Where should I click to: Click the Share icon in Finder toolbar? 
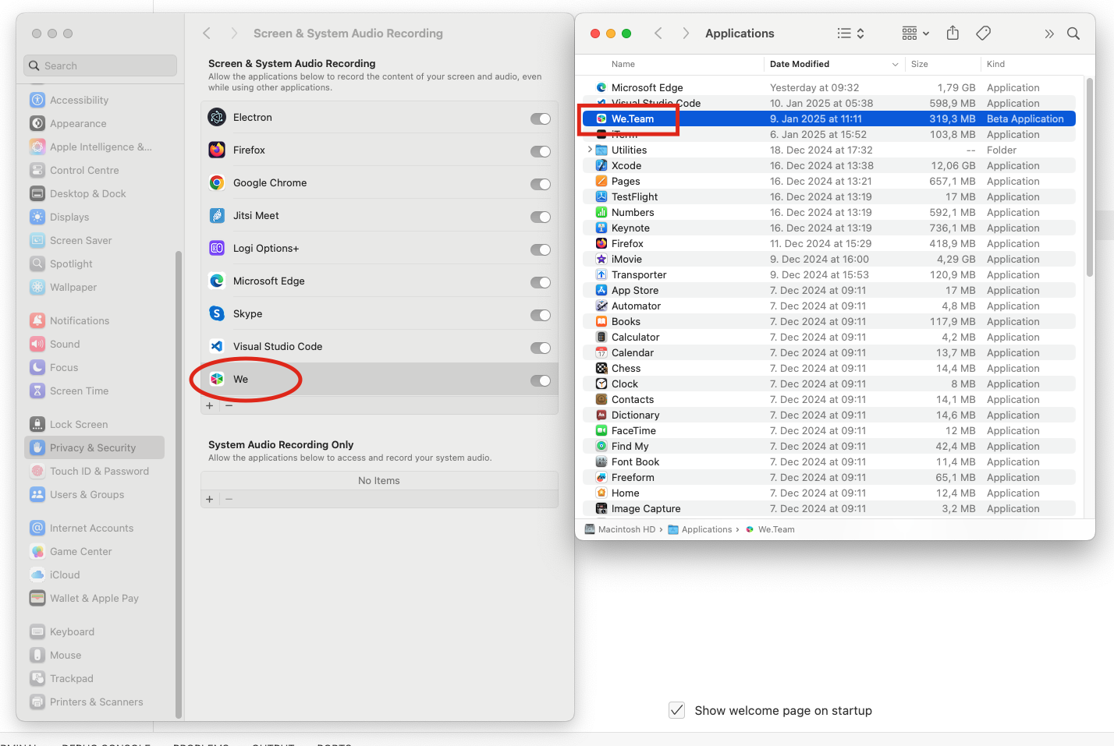953,33
